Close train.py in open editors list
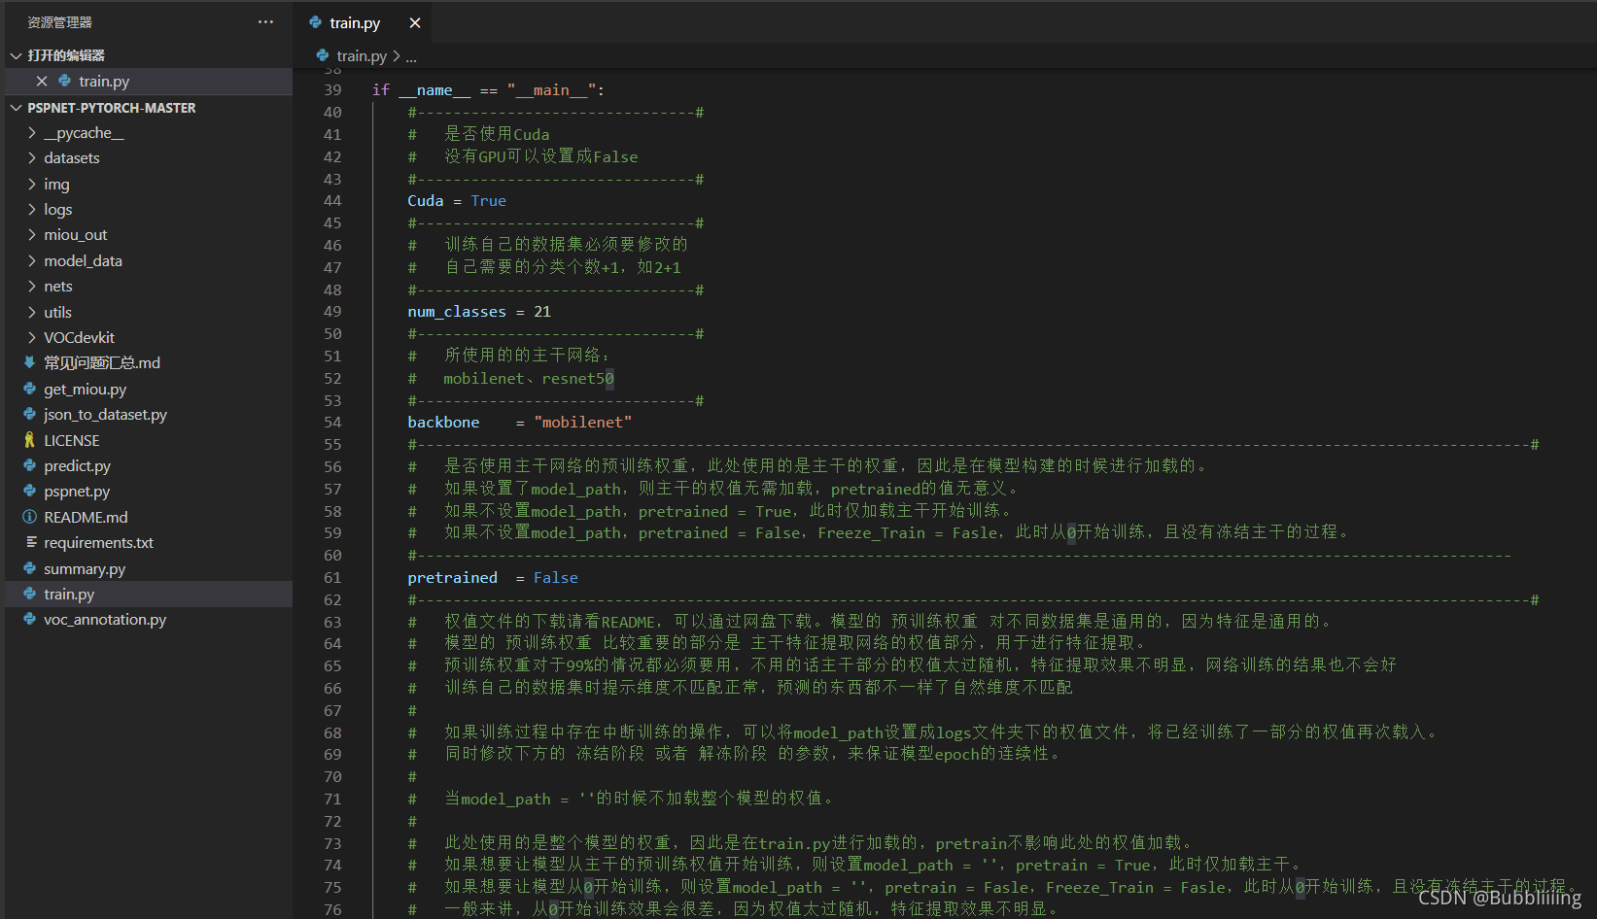The height and width of the screenshot is (919, 1597). [x=42, y=82]
